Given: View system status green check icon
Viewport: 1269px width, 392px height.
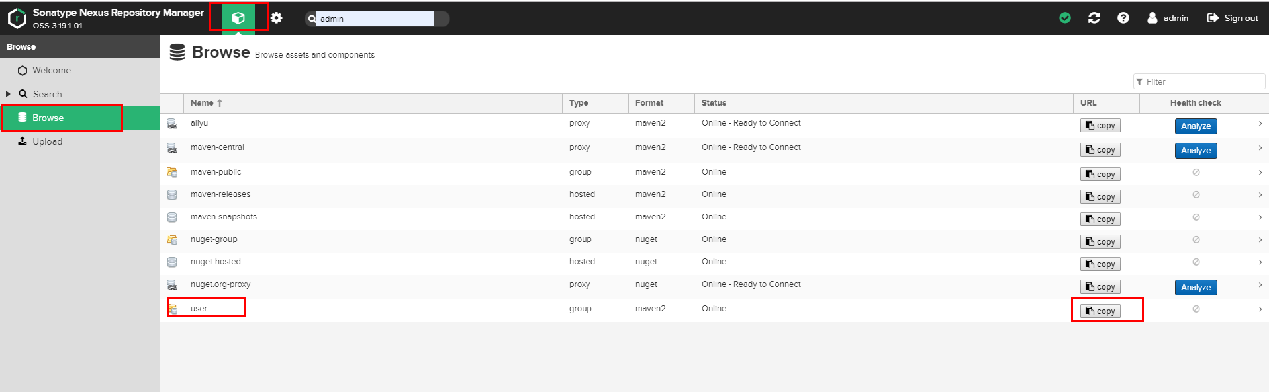Looking at the screenshot, I should 1065,18.
